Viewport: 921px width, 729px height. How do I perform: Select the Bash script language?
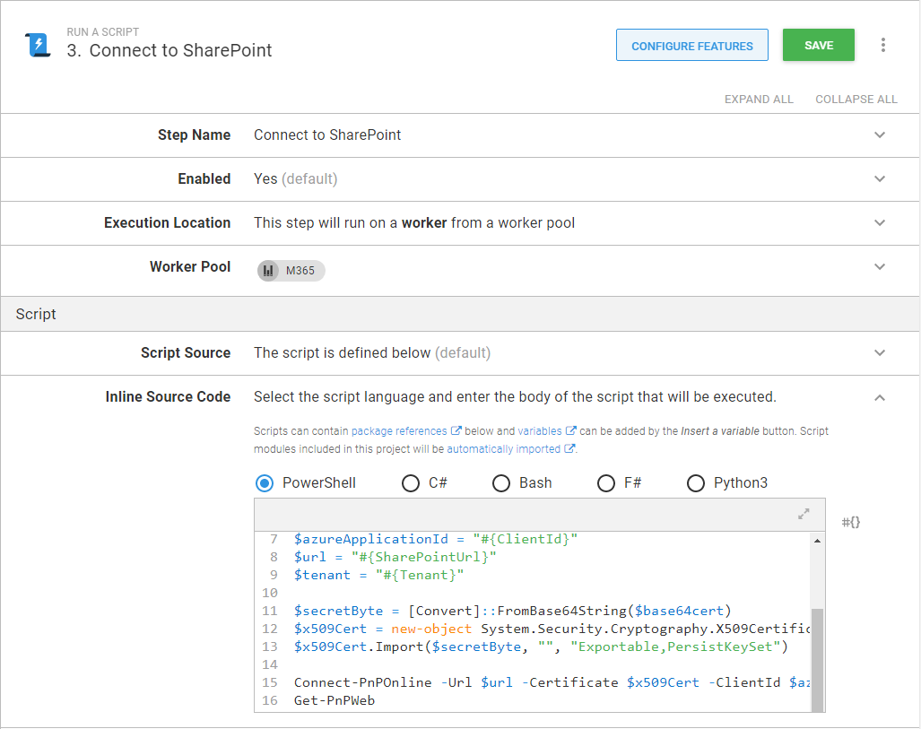point(501,482)
